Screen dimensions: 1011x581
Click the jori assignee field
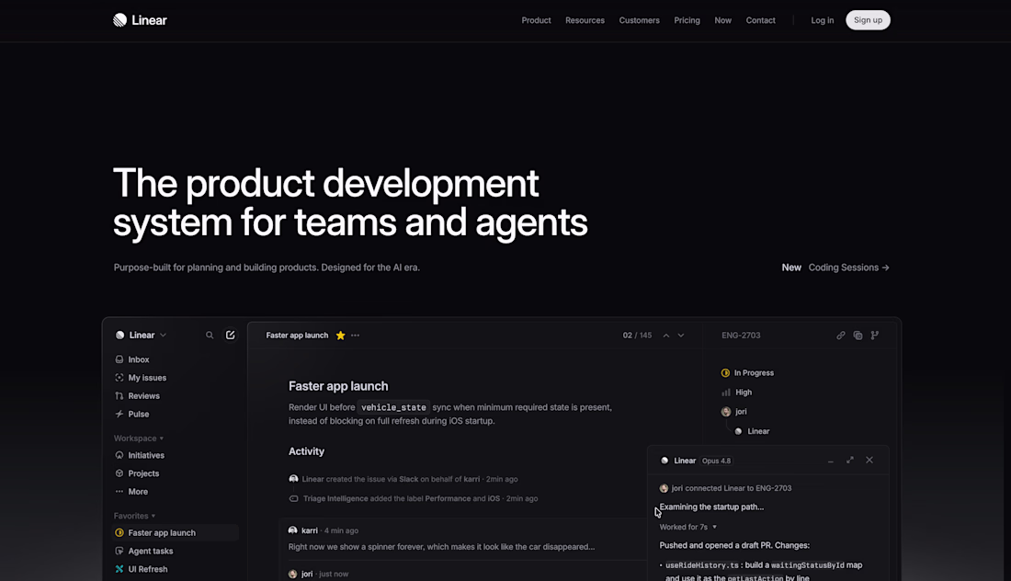click(733, 412)
